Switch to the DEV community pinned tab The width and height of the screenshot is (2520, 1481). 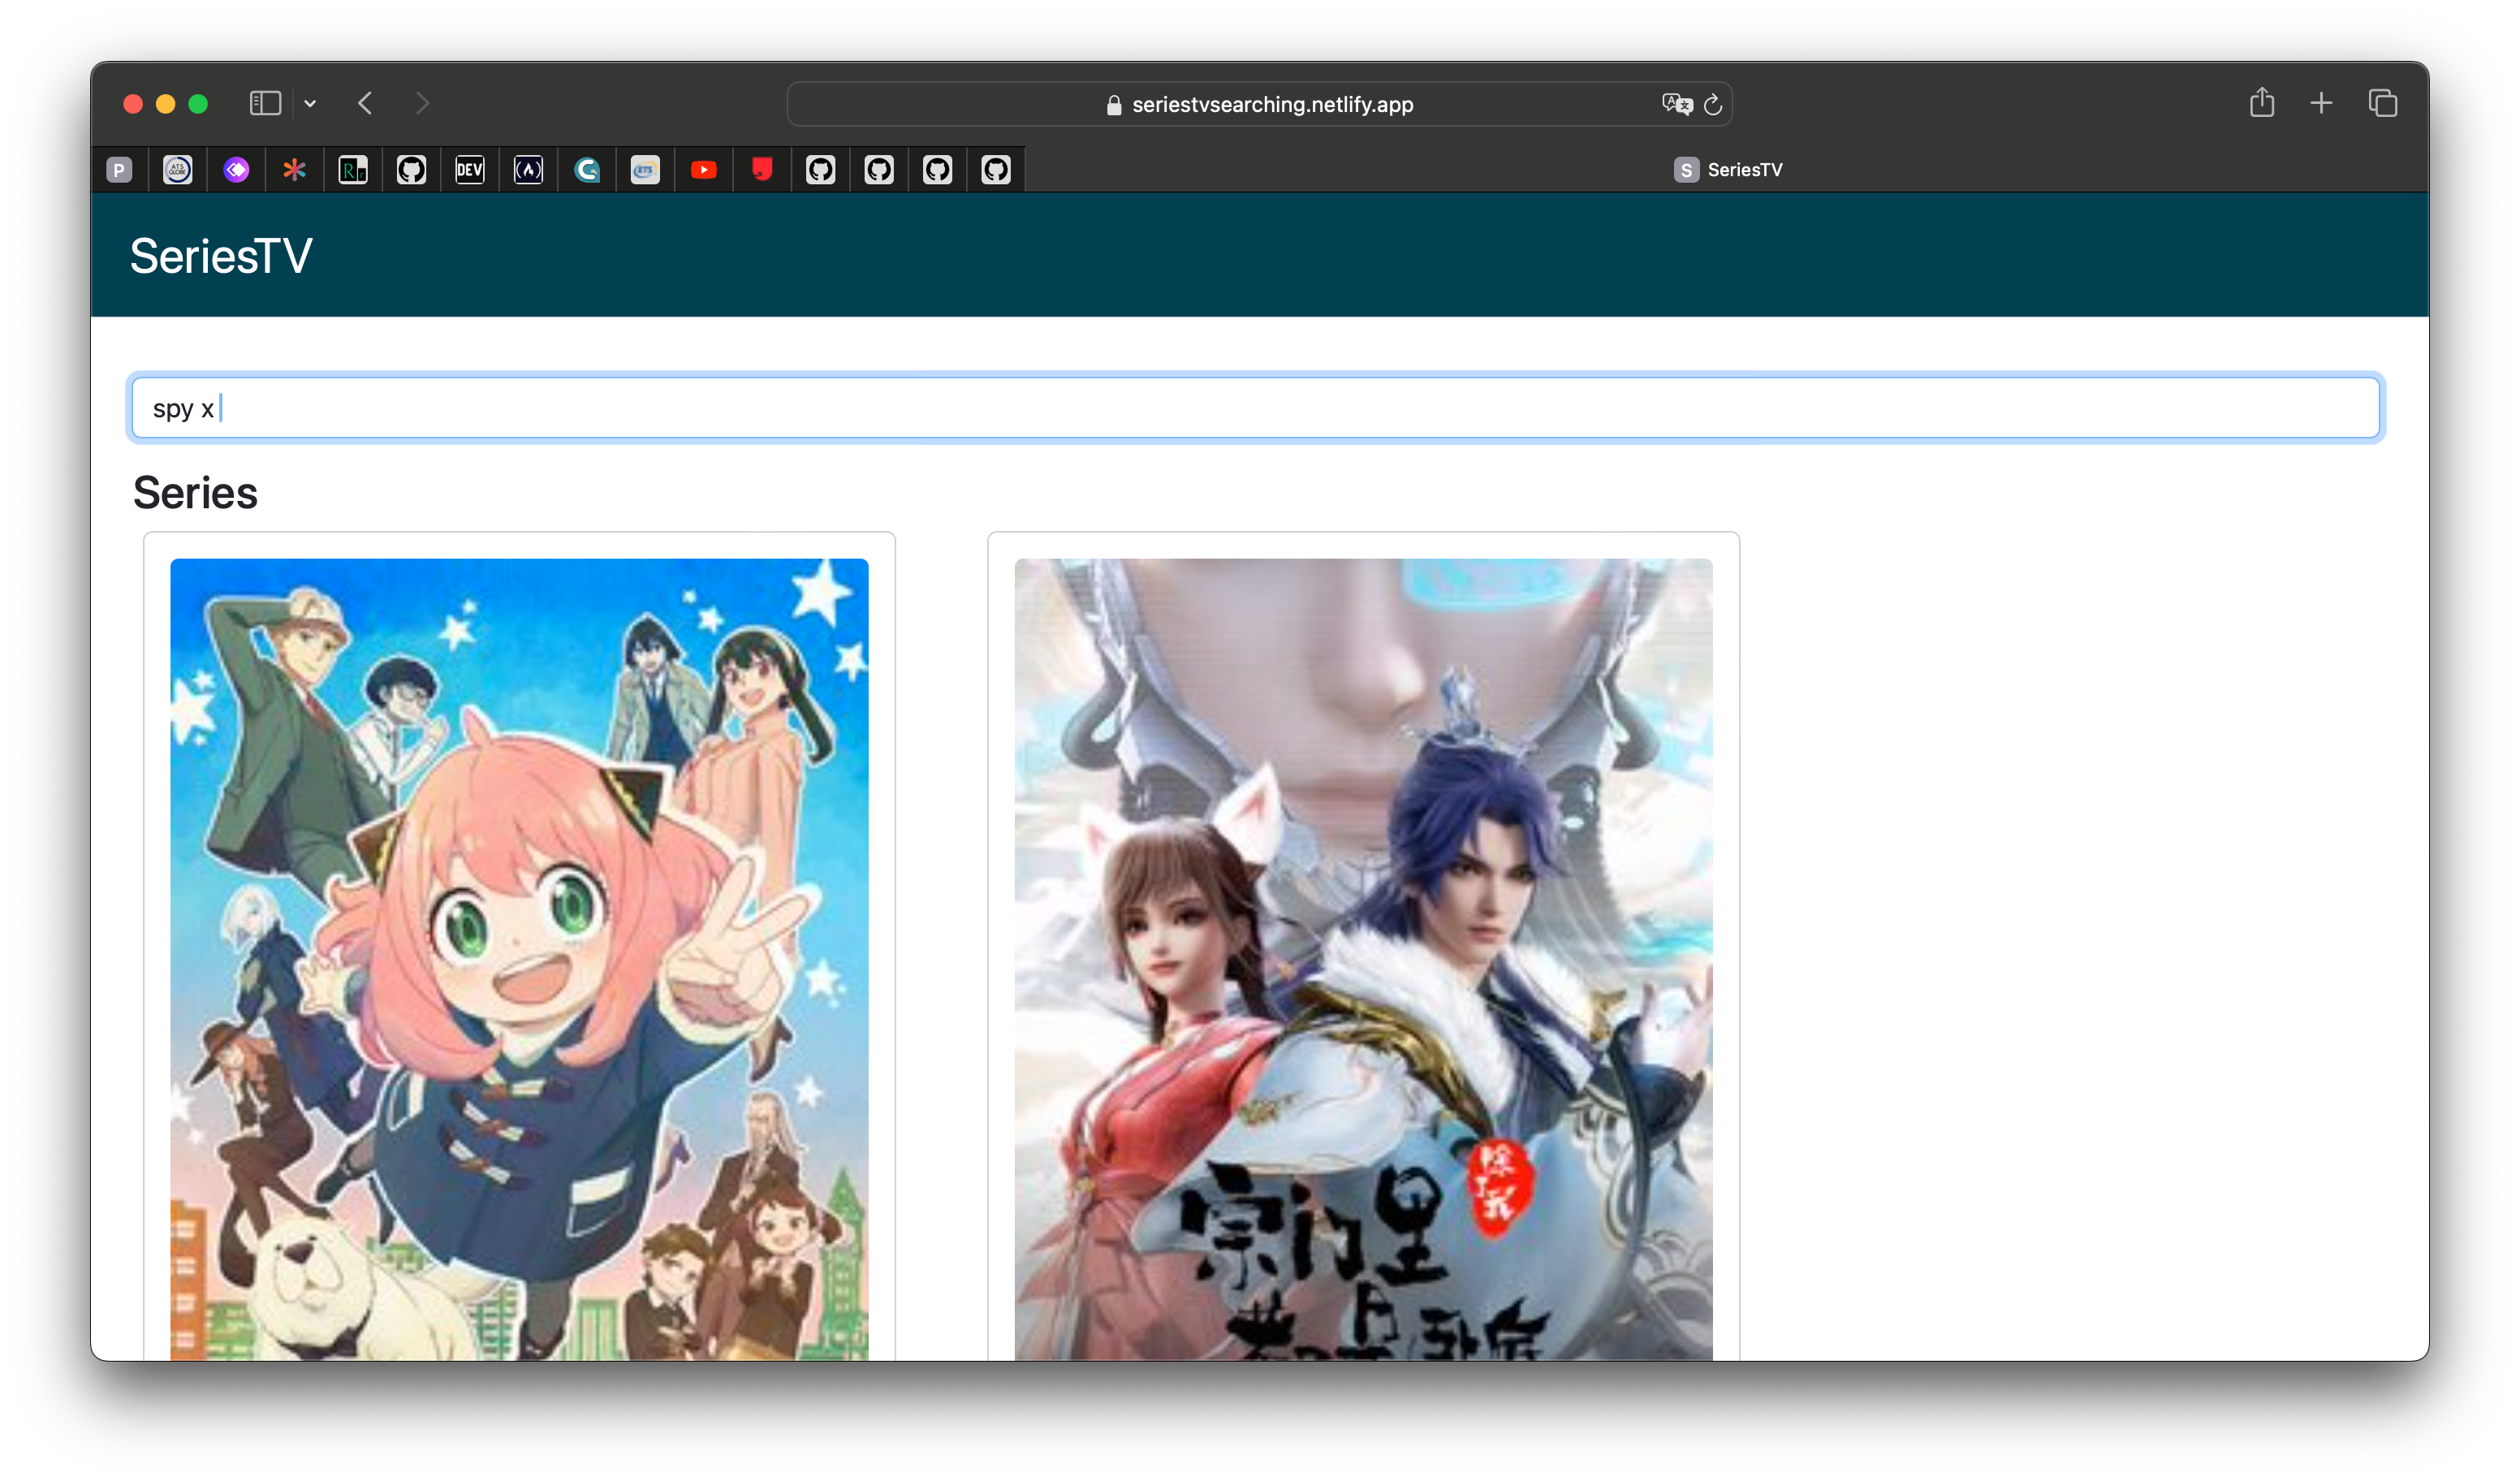click(470, 170)
